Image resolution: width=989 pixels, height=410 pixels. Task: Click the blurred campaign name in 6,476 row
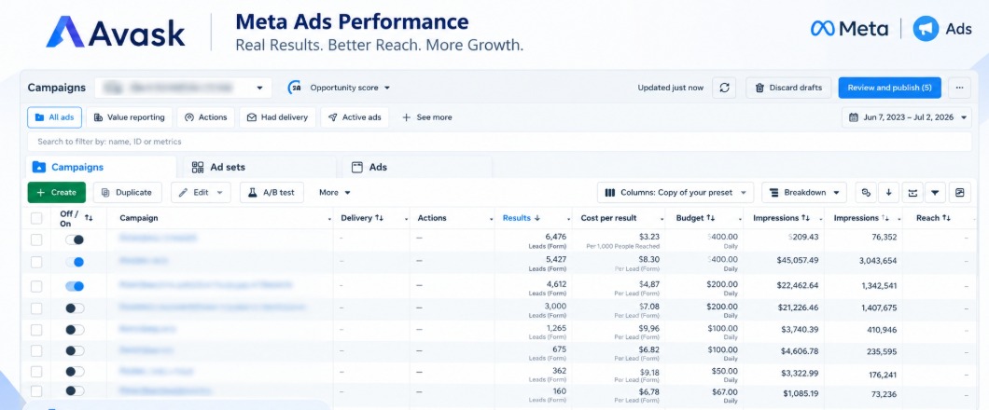pyautogui.click(x=158, y=238)
